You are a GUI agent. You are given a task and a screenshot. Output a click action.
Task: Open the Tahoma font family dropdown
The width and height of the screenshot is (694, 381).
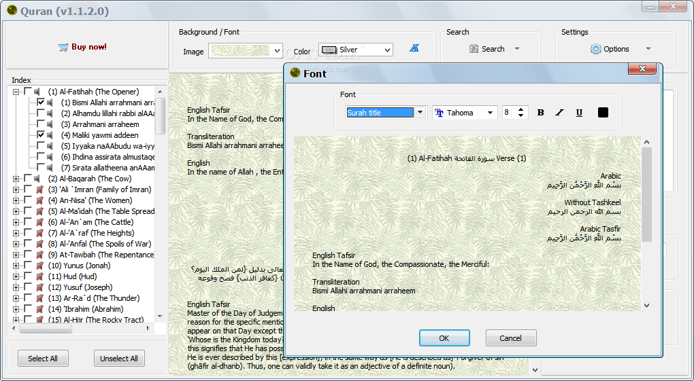(490, 113)
